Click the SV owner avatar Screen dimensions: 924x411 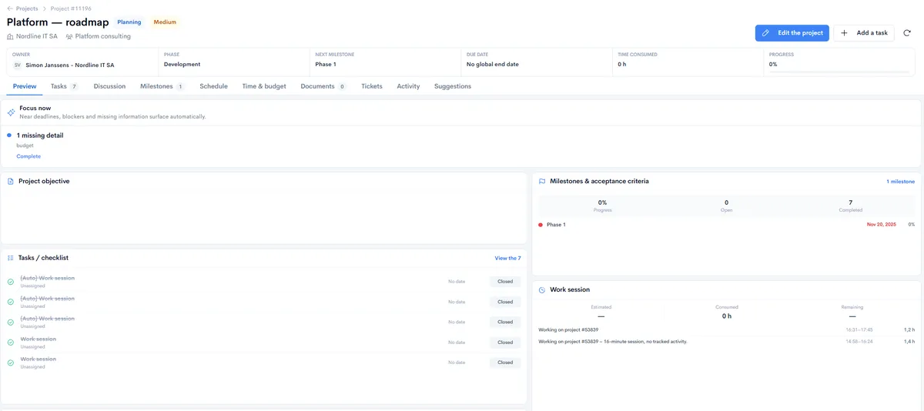[17, 65]
